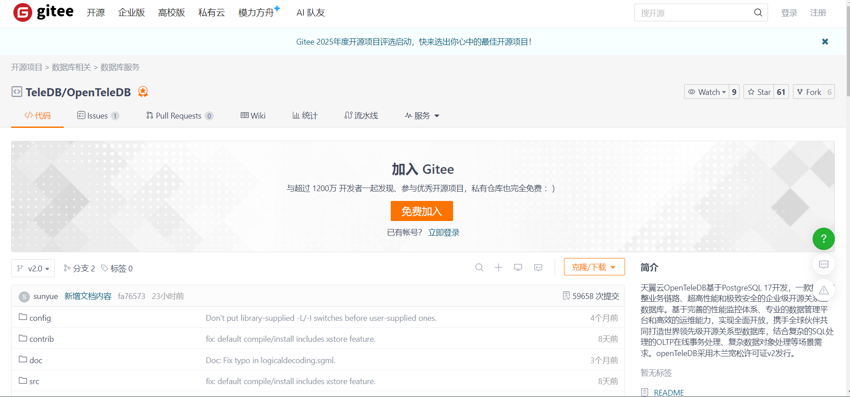Close the Gitee 2025 announcement banner
This screenshot has width=850, height=397.
(825, 41)
